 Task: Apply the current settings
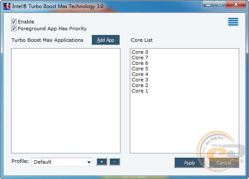tap(189, 162)
